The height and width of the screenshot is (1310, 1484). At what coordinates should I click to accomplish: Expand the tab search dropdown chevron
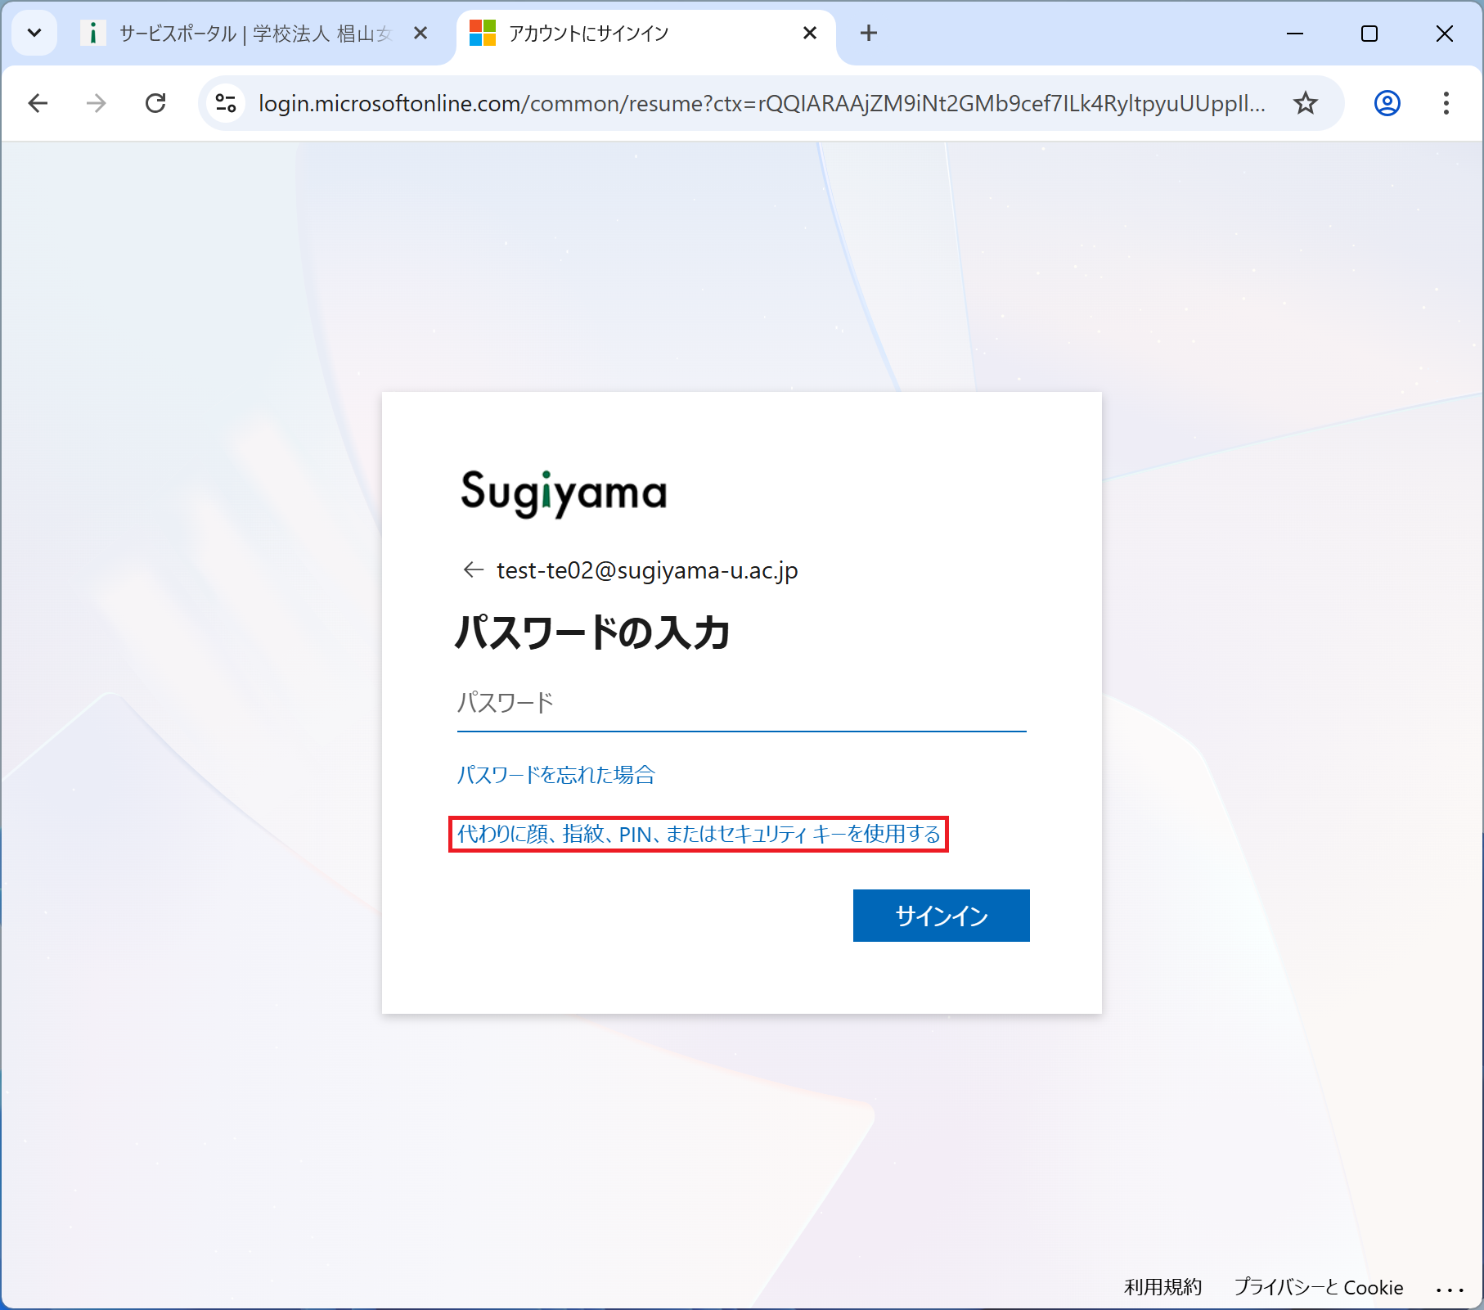(x=34, y=33)
